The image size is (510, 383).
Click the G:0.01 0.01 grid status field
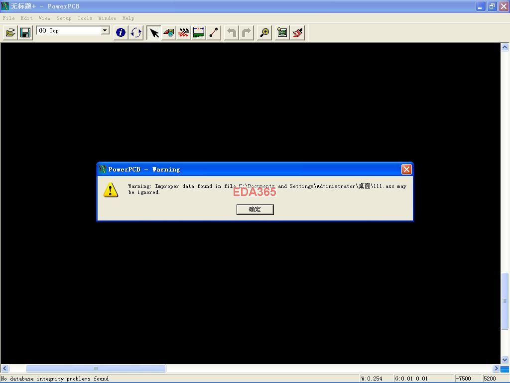pyautogui.click(x=423, y=379)
